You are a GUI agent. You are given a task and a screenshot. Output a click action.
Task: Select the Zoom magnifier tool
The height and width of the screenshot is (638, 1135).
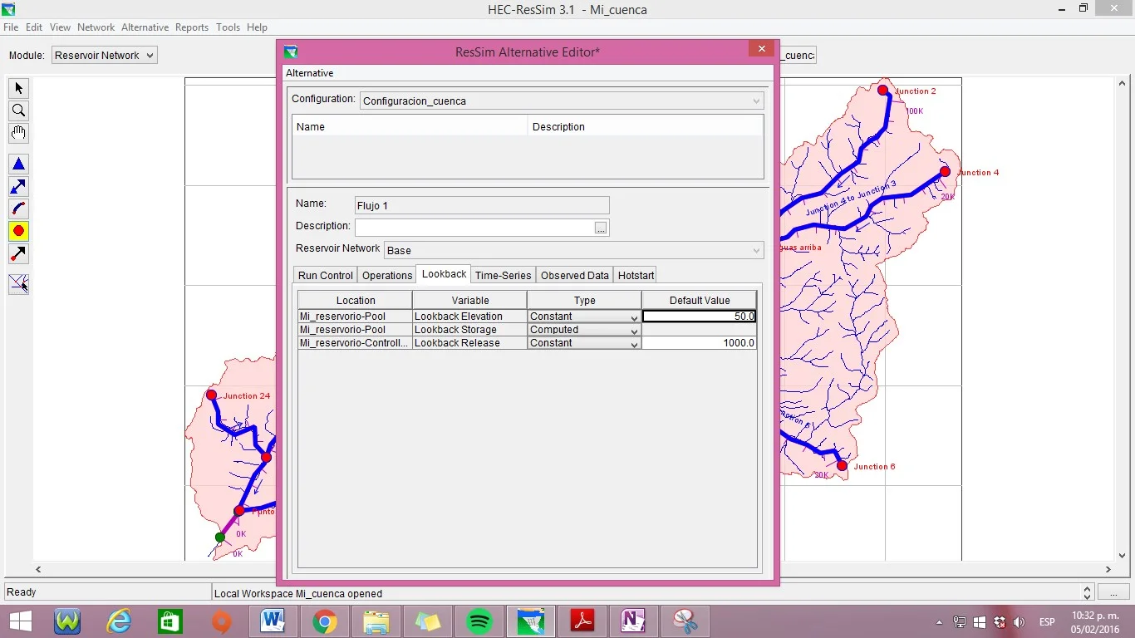pyautogui.click(x=18, y=110)
